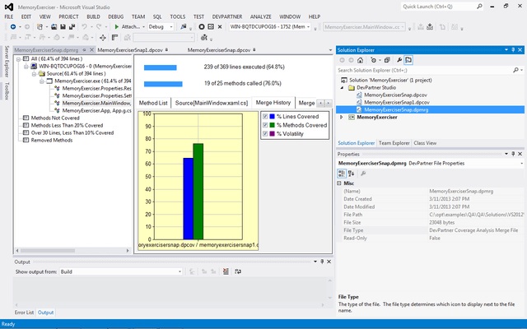Click the Save All icon

click(72, 27)
